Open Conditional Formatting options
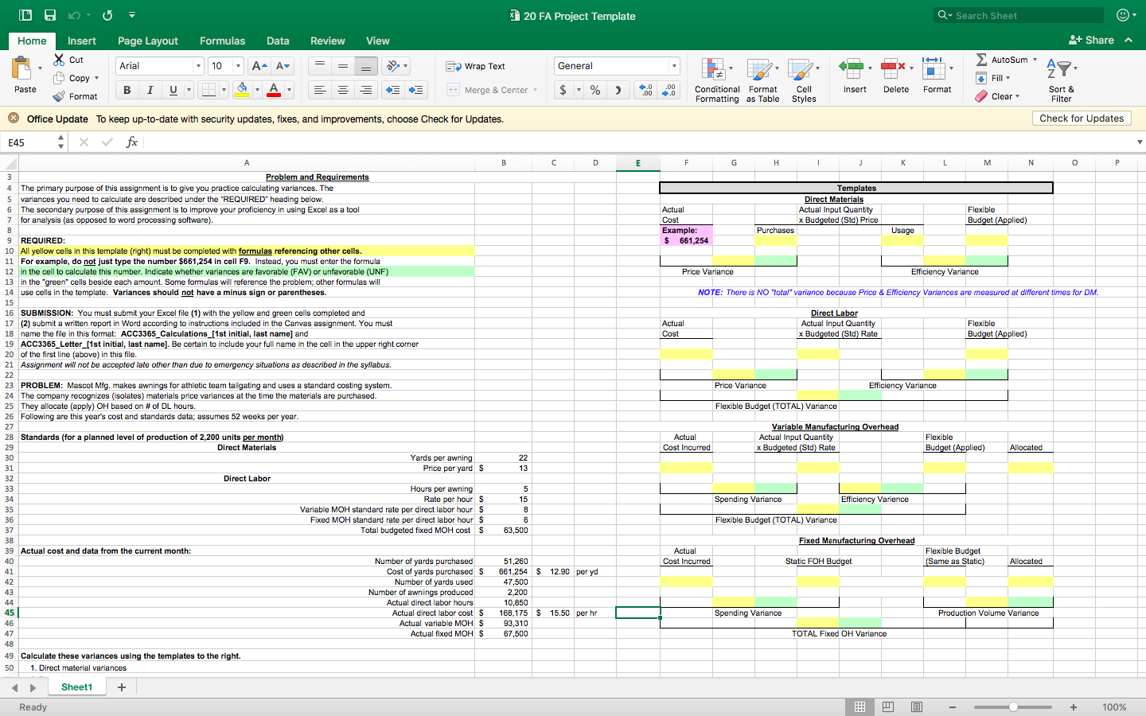This screenshot has width=1146, height=716. [x=716, y=80]
